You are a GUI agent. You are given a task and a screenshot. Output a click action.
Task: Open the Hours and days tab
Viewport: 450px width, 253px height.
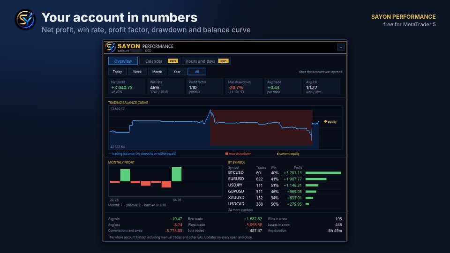[x=206, y=61]
